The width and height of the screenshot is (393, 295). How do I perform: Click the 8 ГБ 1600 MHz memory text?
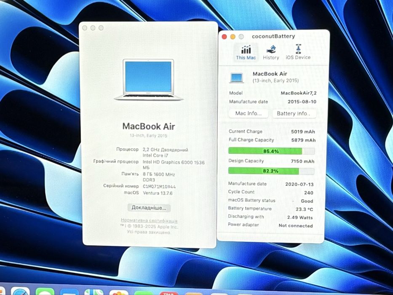[159, 174]
